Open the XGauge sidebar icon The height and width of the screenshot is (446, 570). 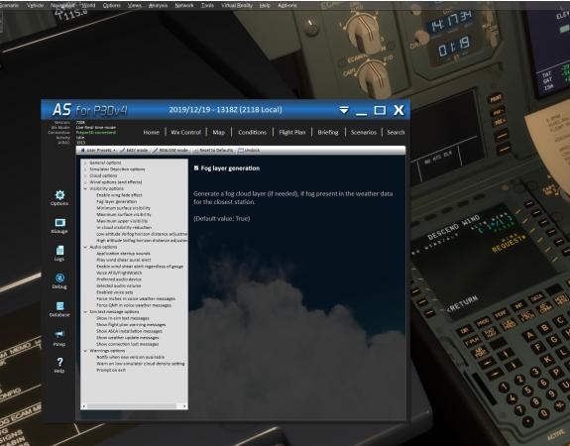(59, 222)
